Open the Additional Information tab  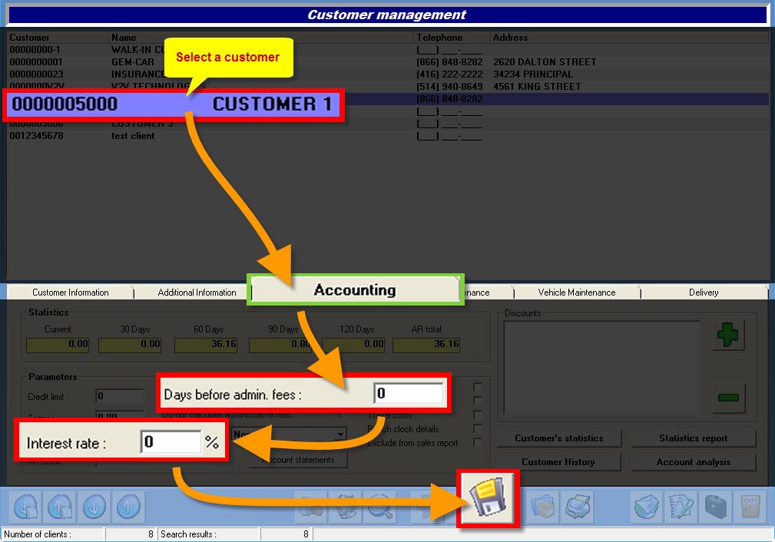click(x=197, y=292)
